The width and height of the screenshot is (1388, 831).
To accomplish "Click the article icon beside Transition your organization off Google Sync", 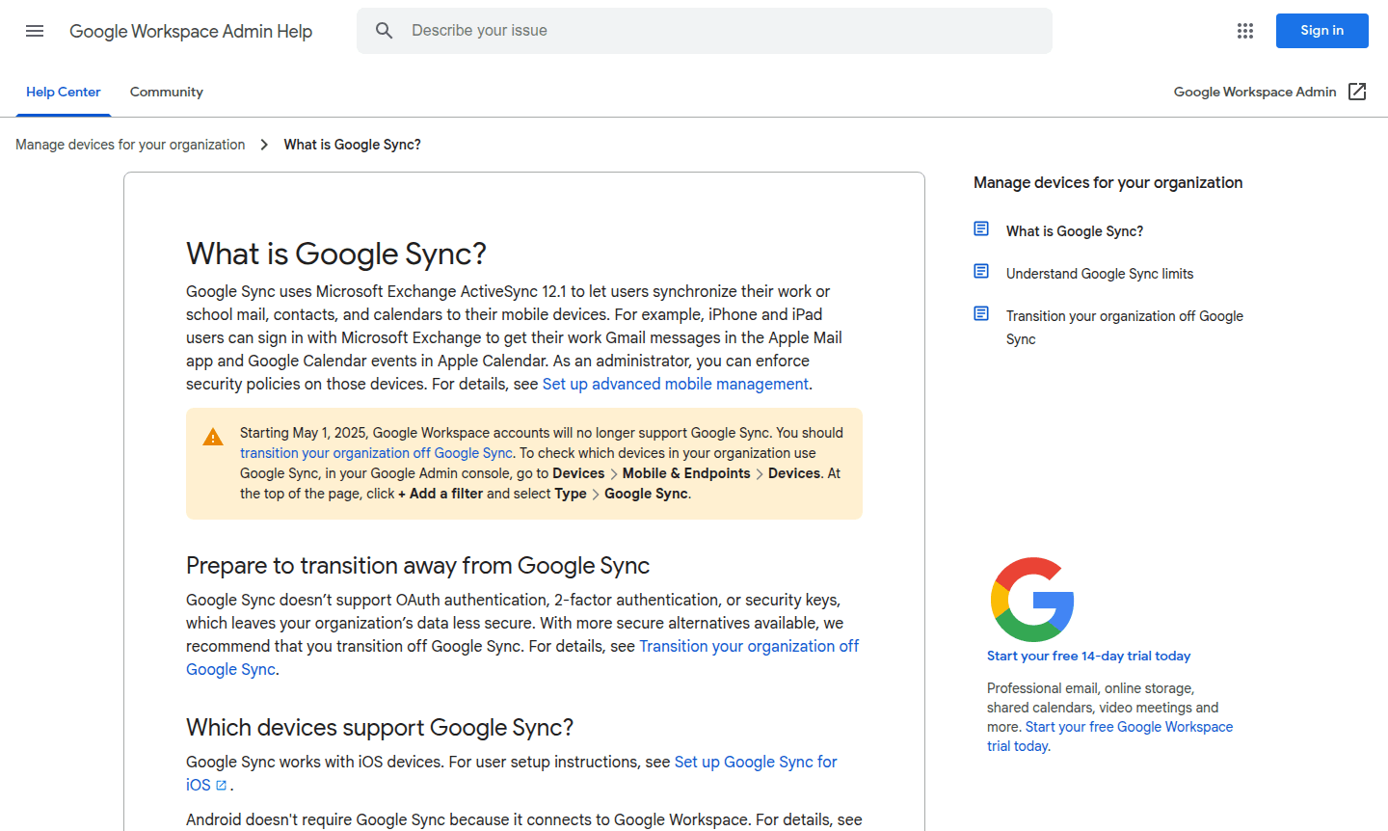I will pyautogui.click(x=981, y=313).
